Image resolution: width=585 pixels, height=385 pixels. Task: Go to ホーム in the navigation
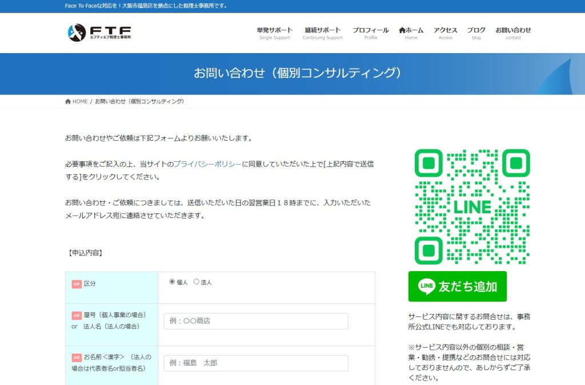tap(411, 33)
